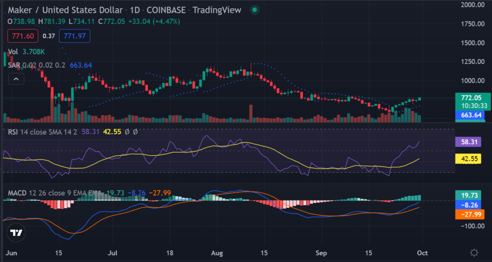Screen dimensions: 492x262
Task: Click the countdown timer 10:30:33
Action: tap(473, 106)
